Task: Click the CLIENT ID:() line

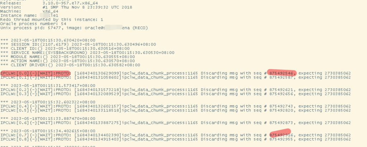Action: [x=65, y=49]
